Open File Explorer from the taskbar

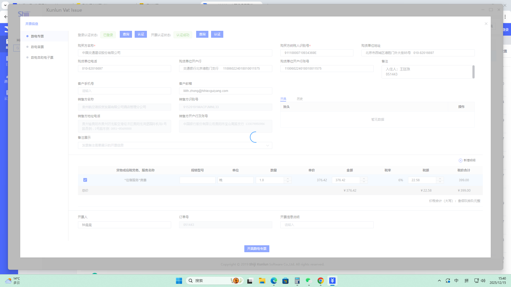[262, 281]
